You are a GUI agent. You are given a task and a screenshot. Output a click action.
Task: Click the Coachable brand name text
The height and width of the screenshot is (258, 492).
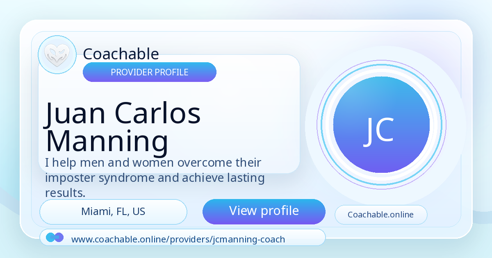[121, 54]
